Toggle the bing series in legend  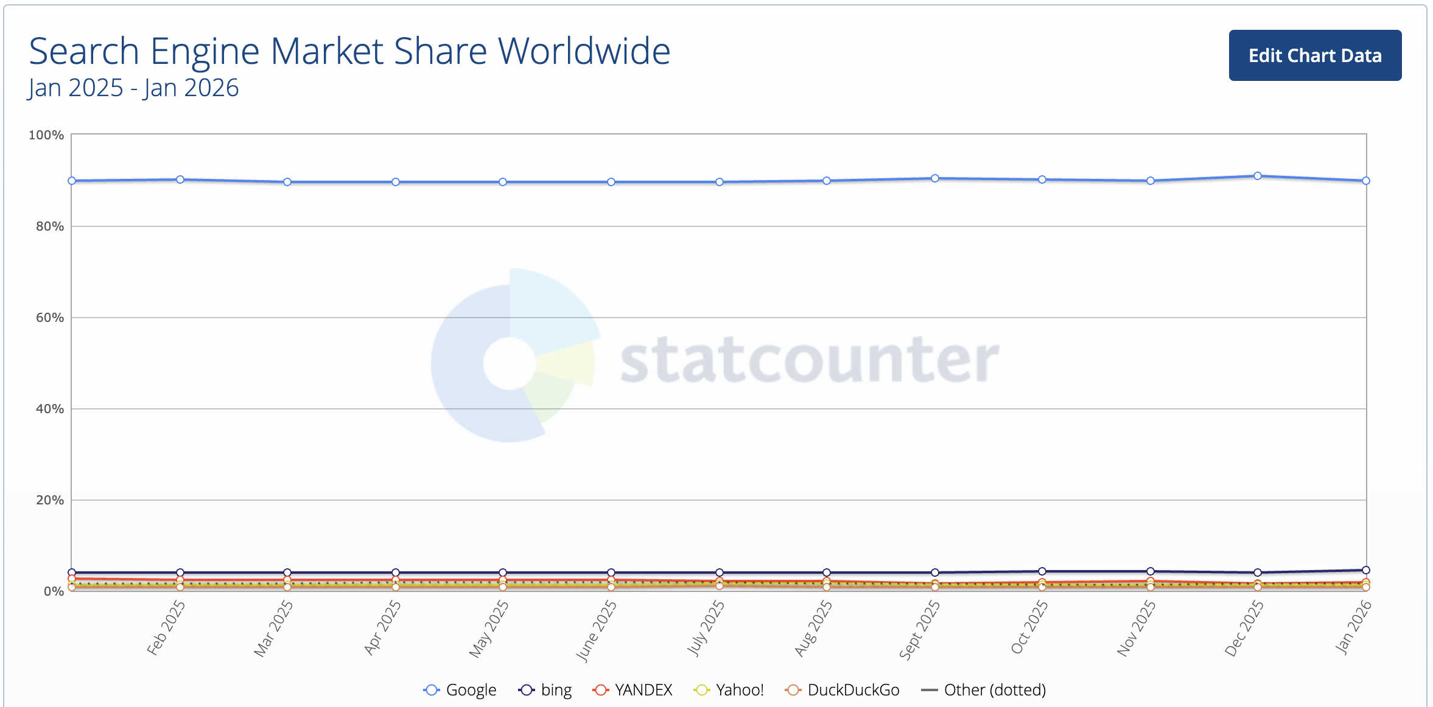tap(556, 690)
